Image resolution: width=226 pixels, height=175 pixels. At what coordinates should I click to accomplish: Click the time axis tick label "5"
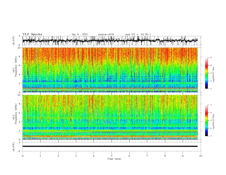(112, 156)
